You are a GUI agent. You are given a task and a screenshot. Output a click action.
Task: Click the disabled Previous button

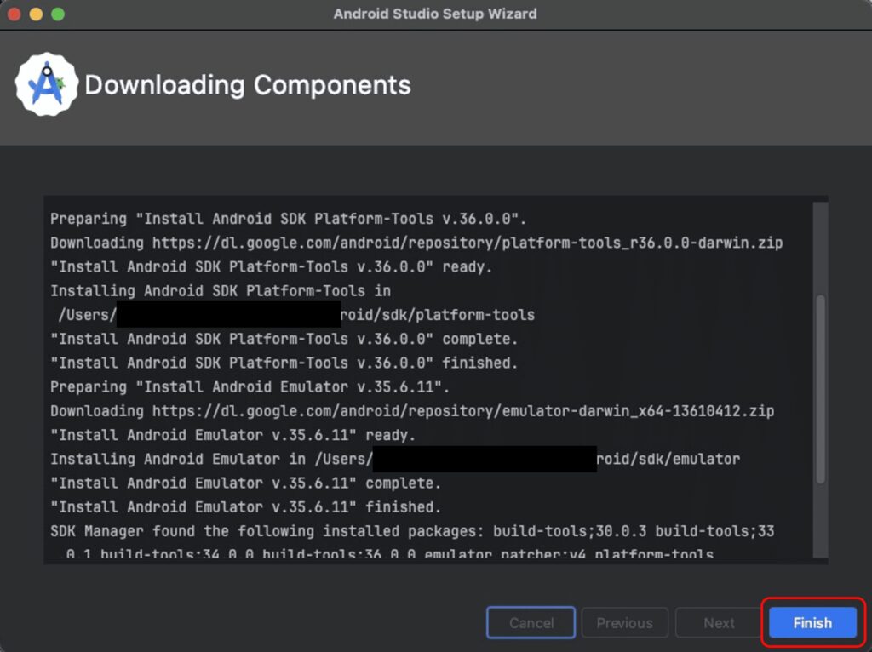624,622
